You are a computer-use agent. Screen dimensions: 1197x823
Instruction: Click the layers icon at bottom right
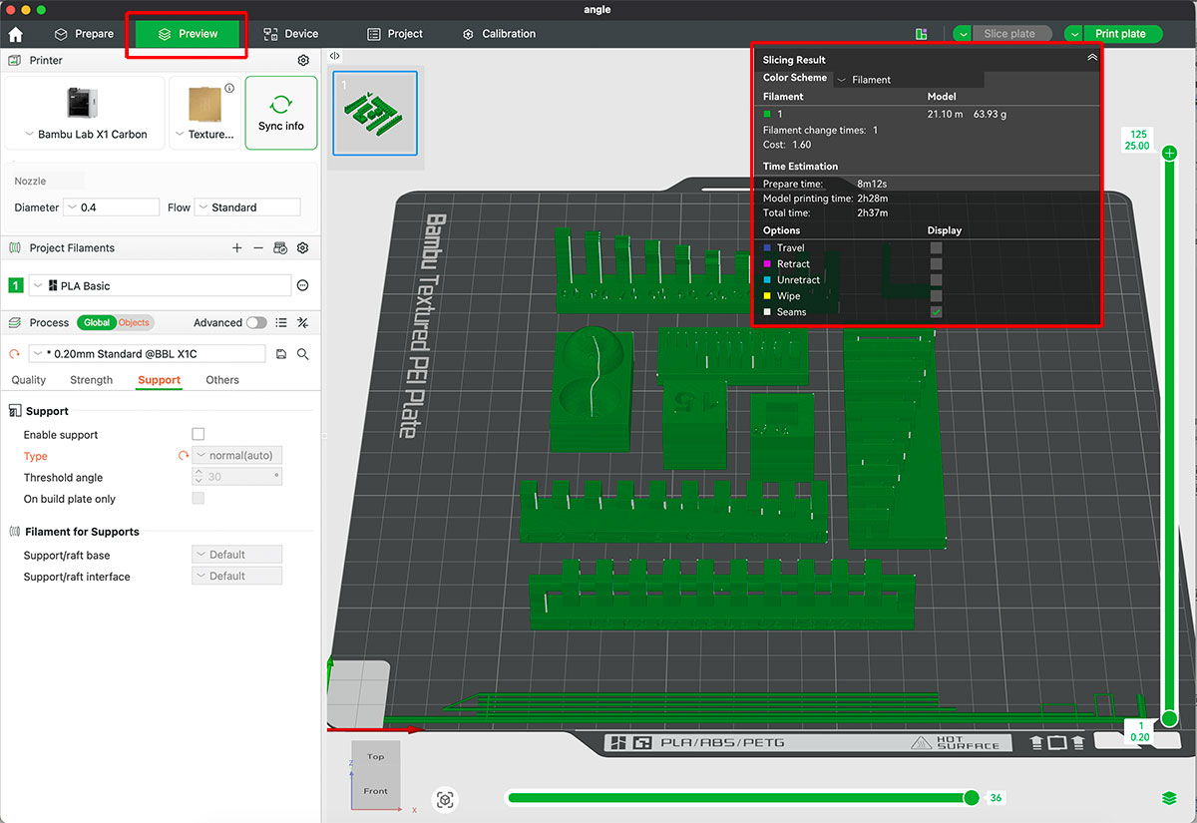click(1169, 799)
